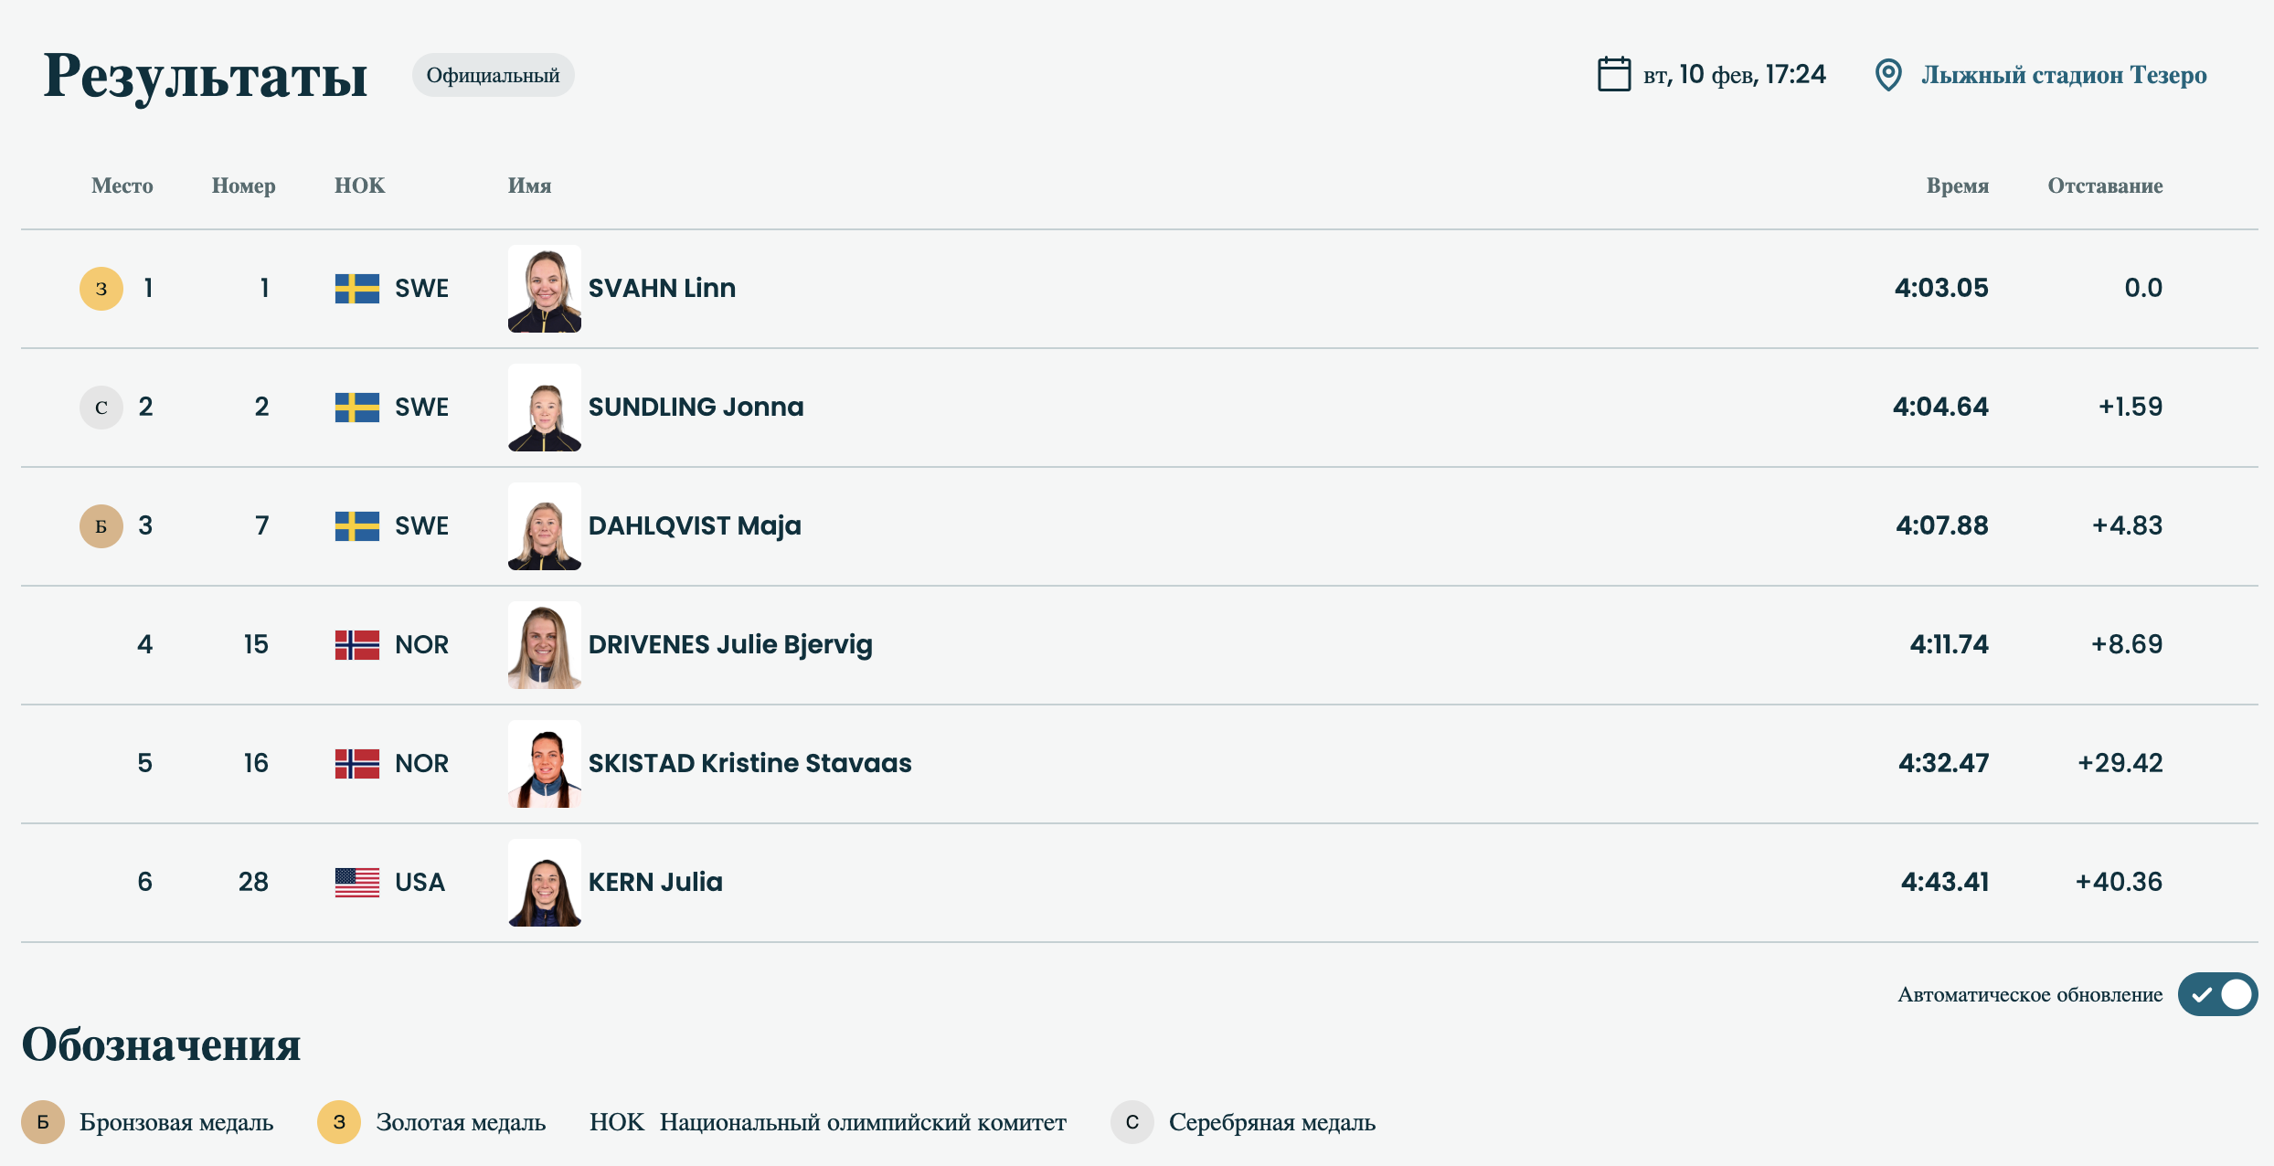Click the 'Время' column header
2274x1166 pixels.
coord(1957,185)
